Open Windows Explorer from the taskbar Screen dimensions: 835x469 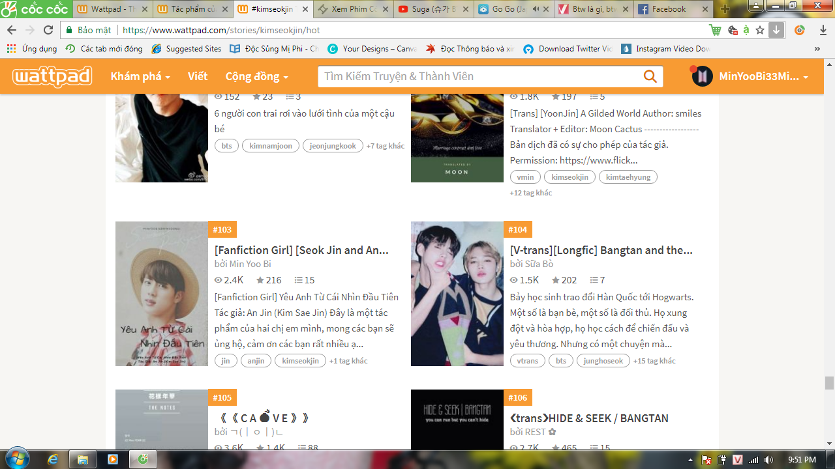click(x=83, y=459)
